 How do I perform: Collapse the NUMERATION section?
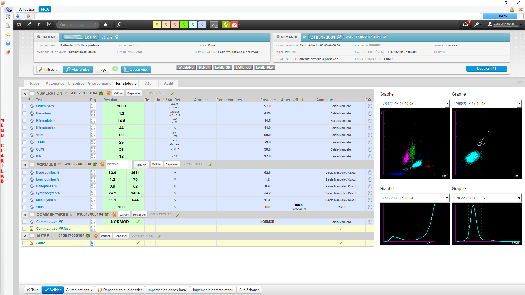(x=25, y=93)
